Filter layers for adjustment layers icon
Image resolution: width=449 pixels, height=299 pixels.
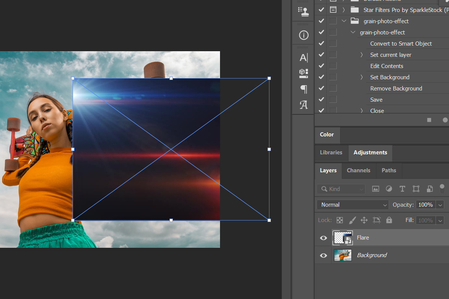pos(389,189)
